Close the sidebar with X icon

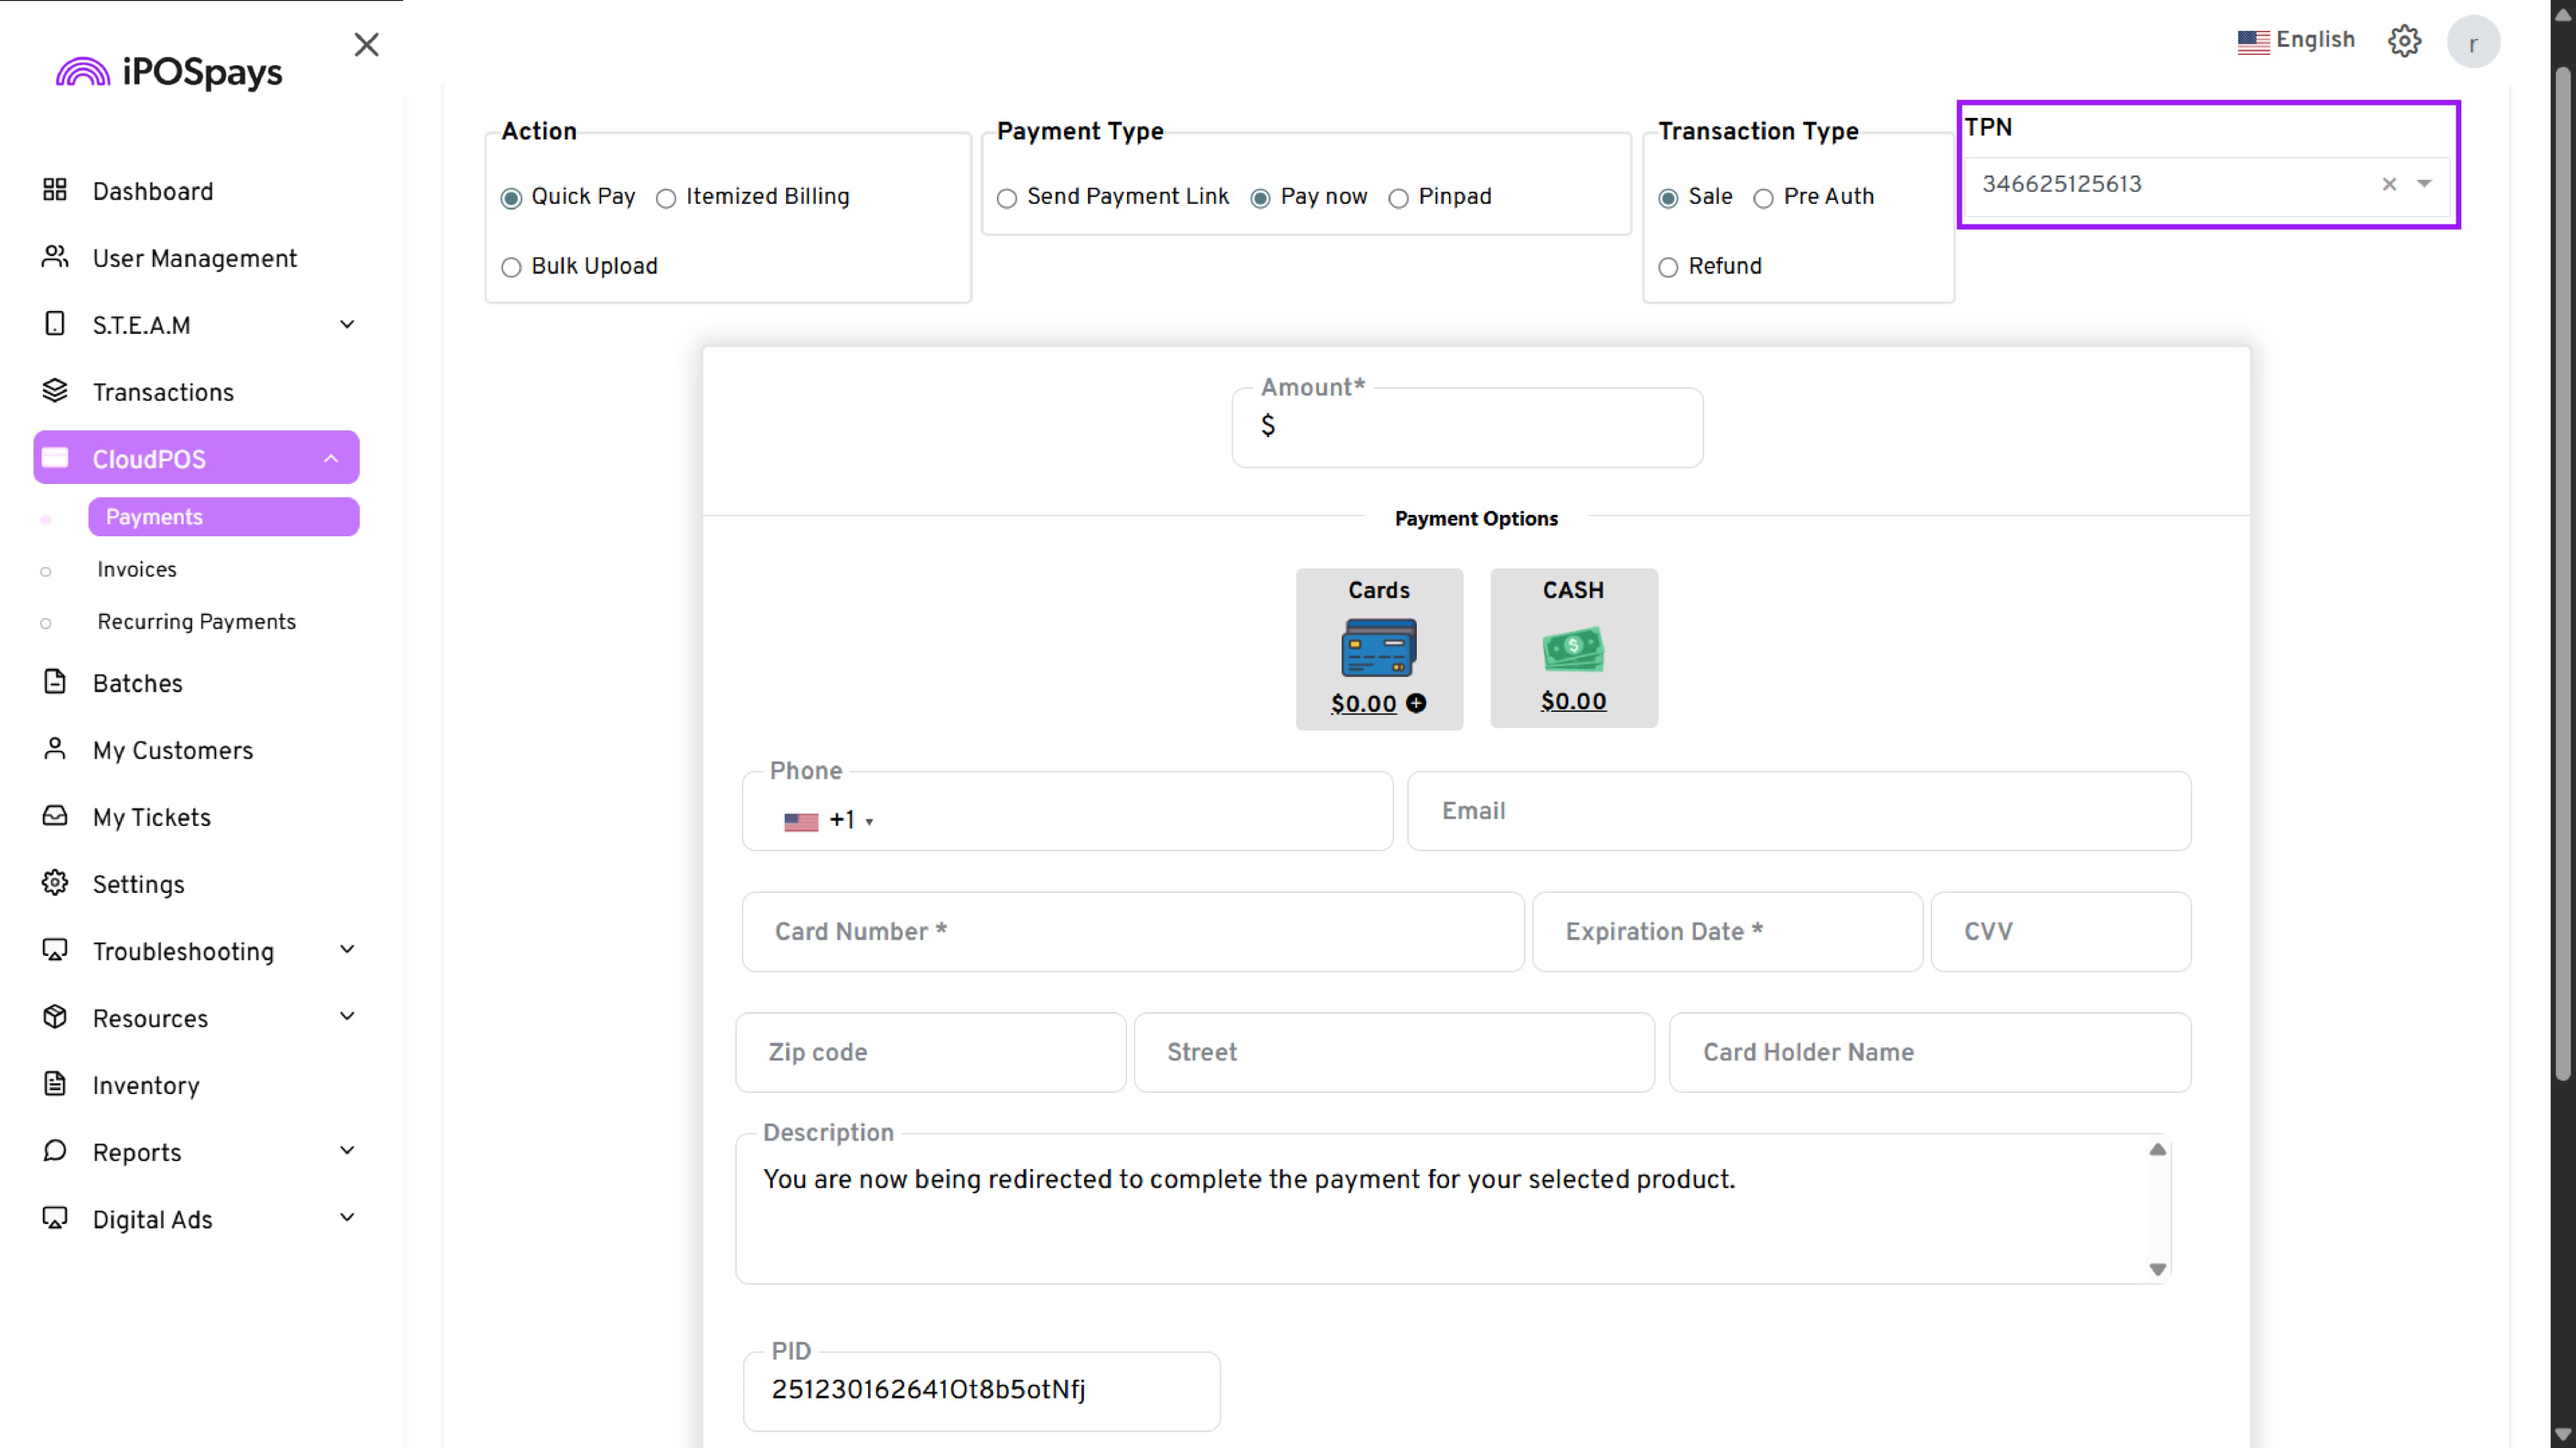click(366, 45)
